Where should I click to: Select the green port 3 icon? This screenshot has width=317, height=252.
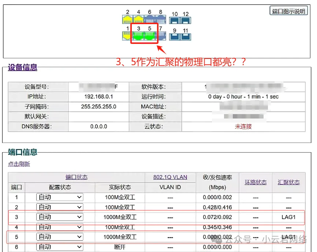click(x=138, y=35)
